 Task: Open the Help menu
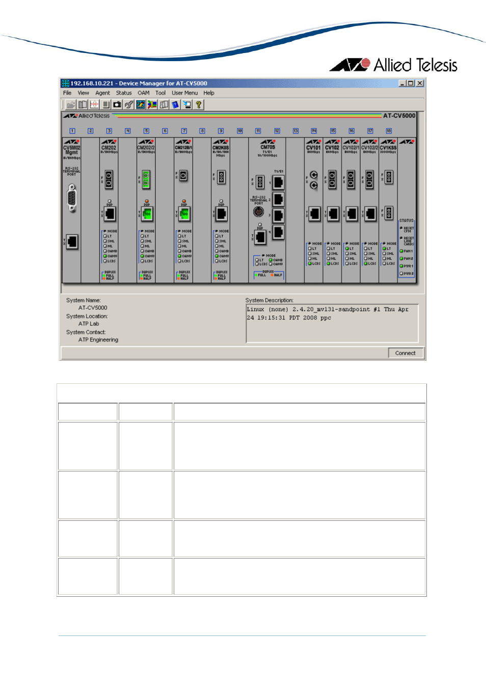(x=209, y=93)
